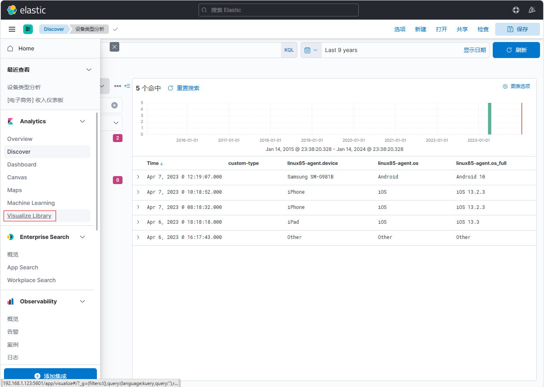The image size is (544, 387).
Task: Close the navigation flyout with X button
Action: click(x=114, y=47)
